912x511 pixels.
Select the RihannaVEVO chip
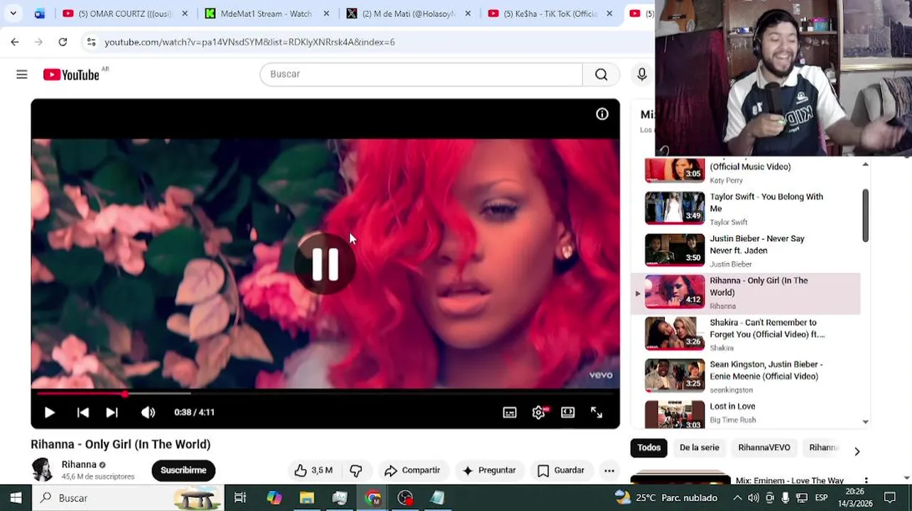pos(764,448)
